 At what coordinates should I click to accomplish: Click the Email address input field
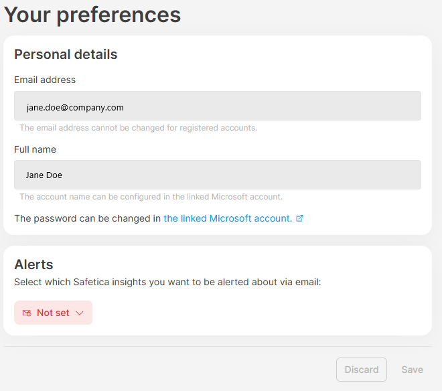click(x=218, y=106)
